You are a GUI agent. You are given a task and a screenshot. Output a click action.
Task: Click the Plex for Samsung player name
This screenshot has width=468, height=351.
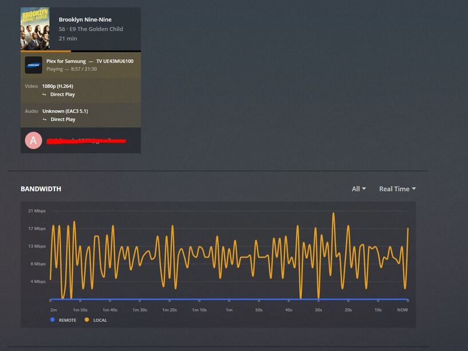[x=66, y=61]
